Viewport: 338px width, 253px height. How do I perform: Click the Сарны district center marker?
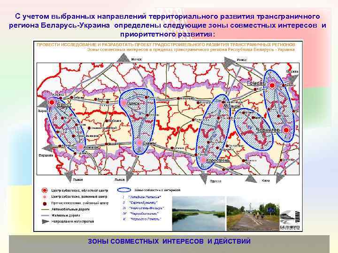pyautogui.click(x=139, y=142)
